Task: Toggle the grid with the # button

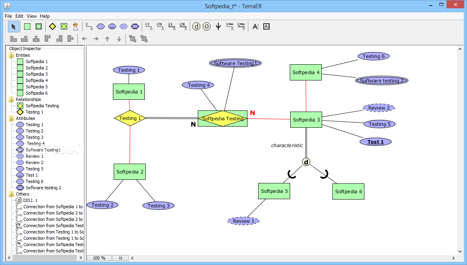Action: click(121, 258)
